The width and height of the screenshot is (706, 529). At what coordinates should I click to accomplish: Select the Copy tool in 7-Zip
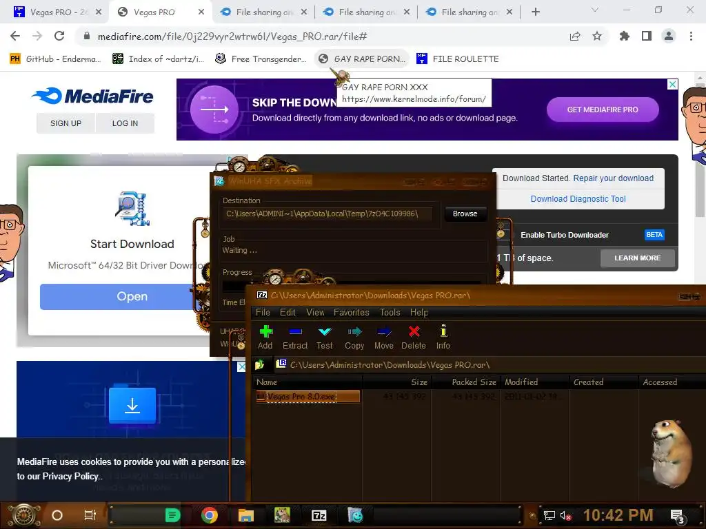pos(354,338)
